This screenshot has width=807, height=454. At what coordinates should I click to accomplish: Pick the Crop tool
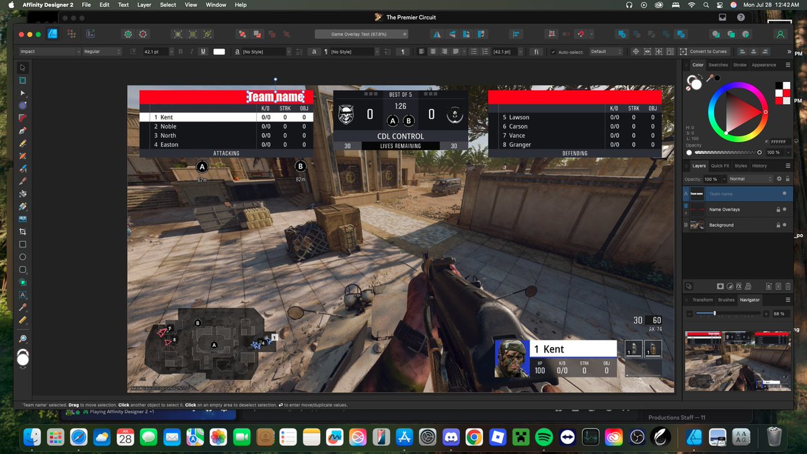[x=23, y=231]
